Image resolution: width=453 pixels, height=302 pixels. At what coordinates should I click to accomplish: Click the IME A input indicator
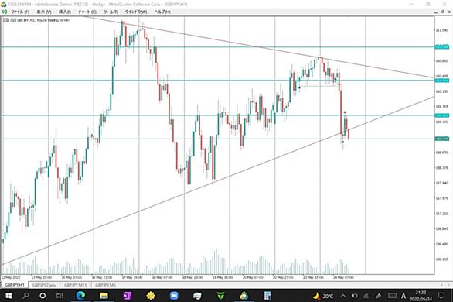point(404,296)
